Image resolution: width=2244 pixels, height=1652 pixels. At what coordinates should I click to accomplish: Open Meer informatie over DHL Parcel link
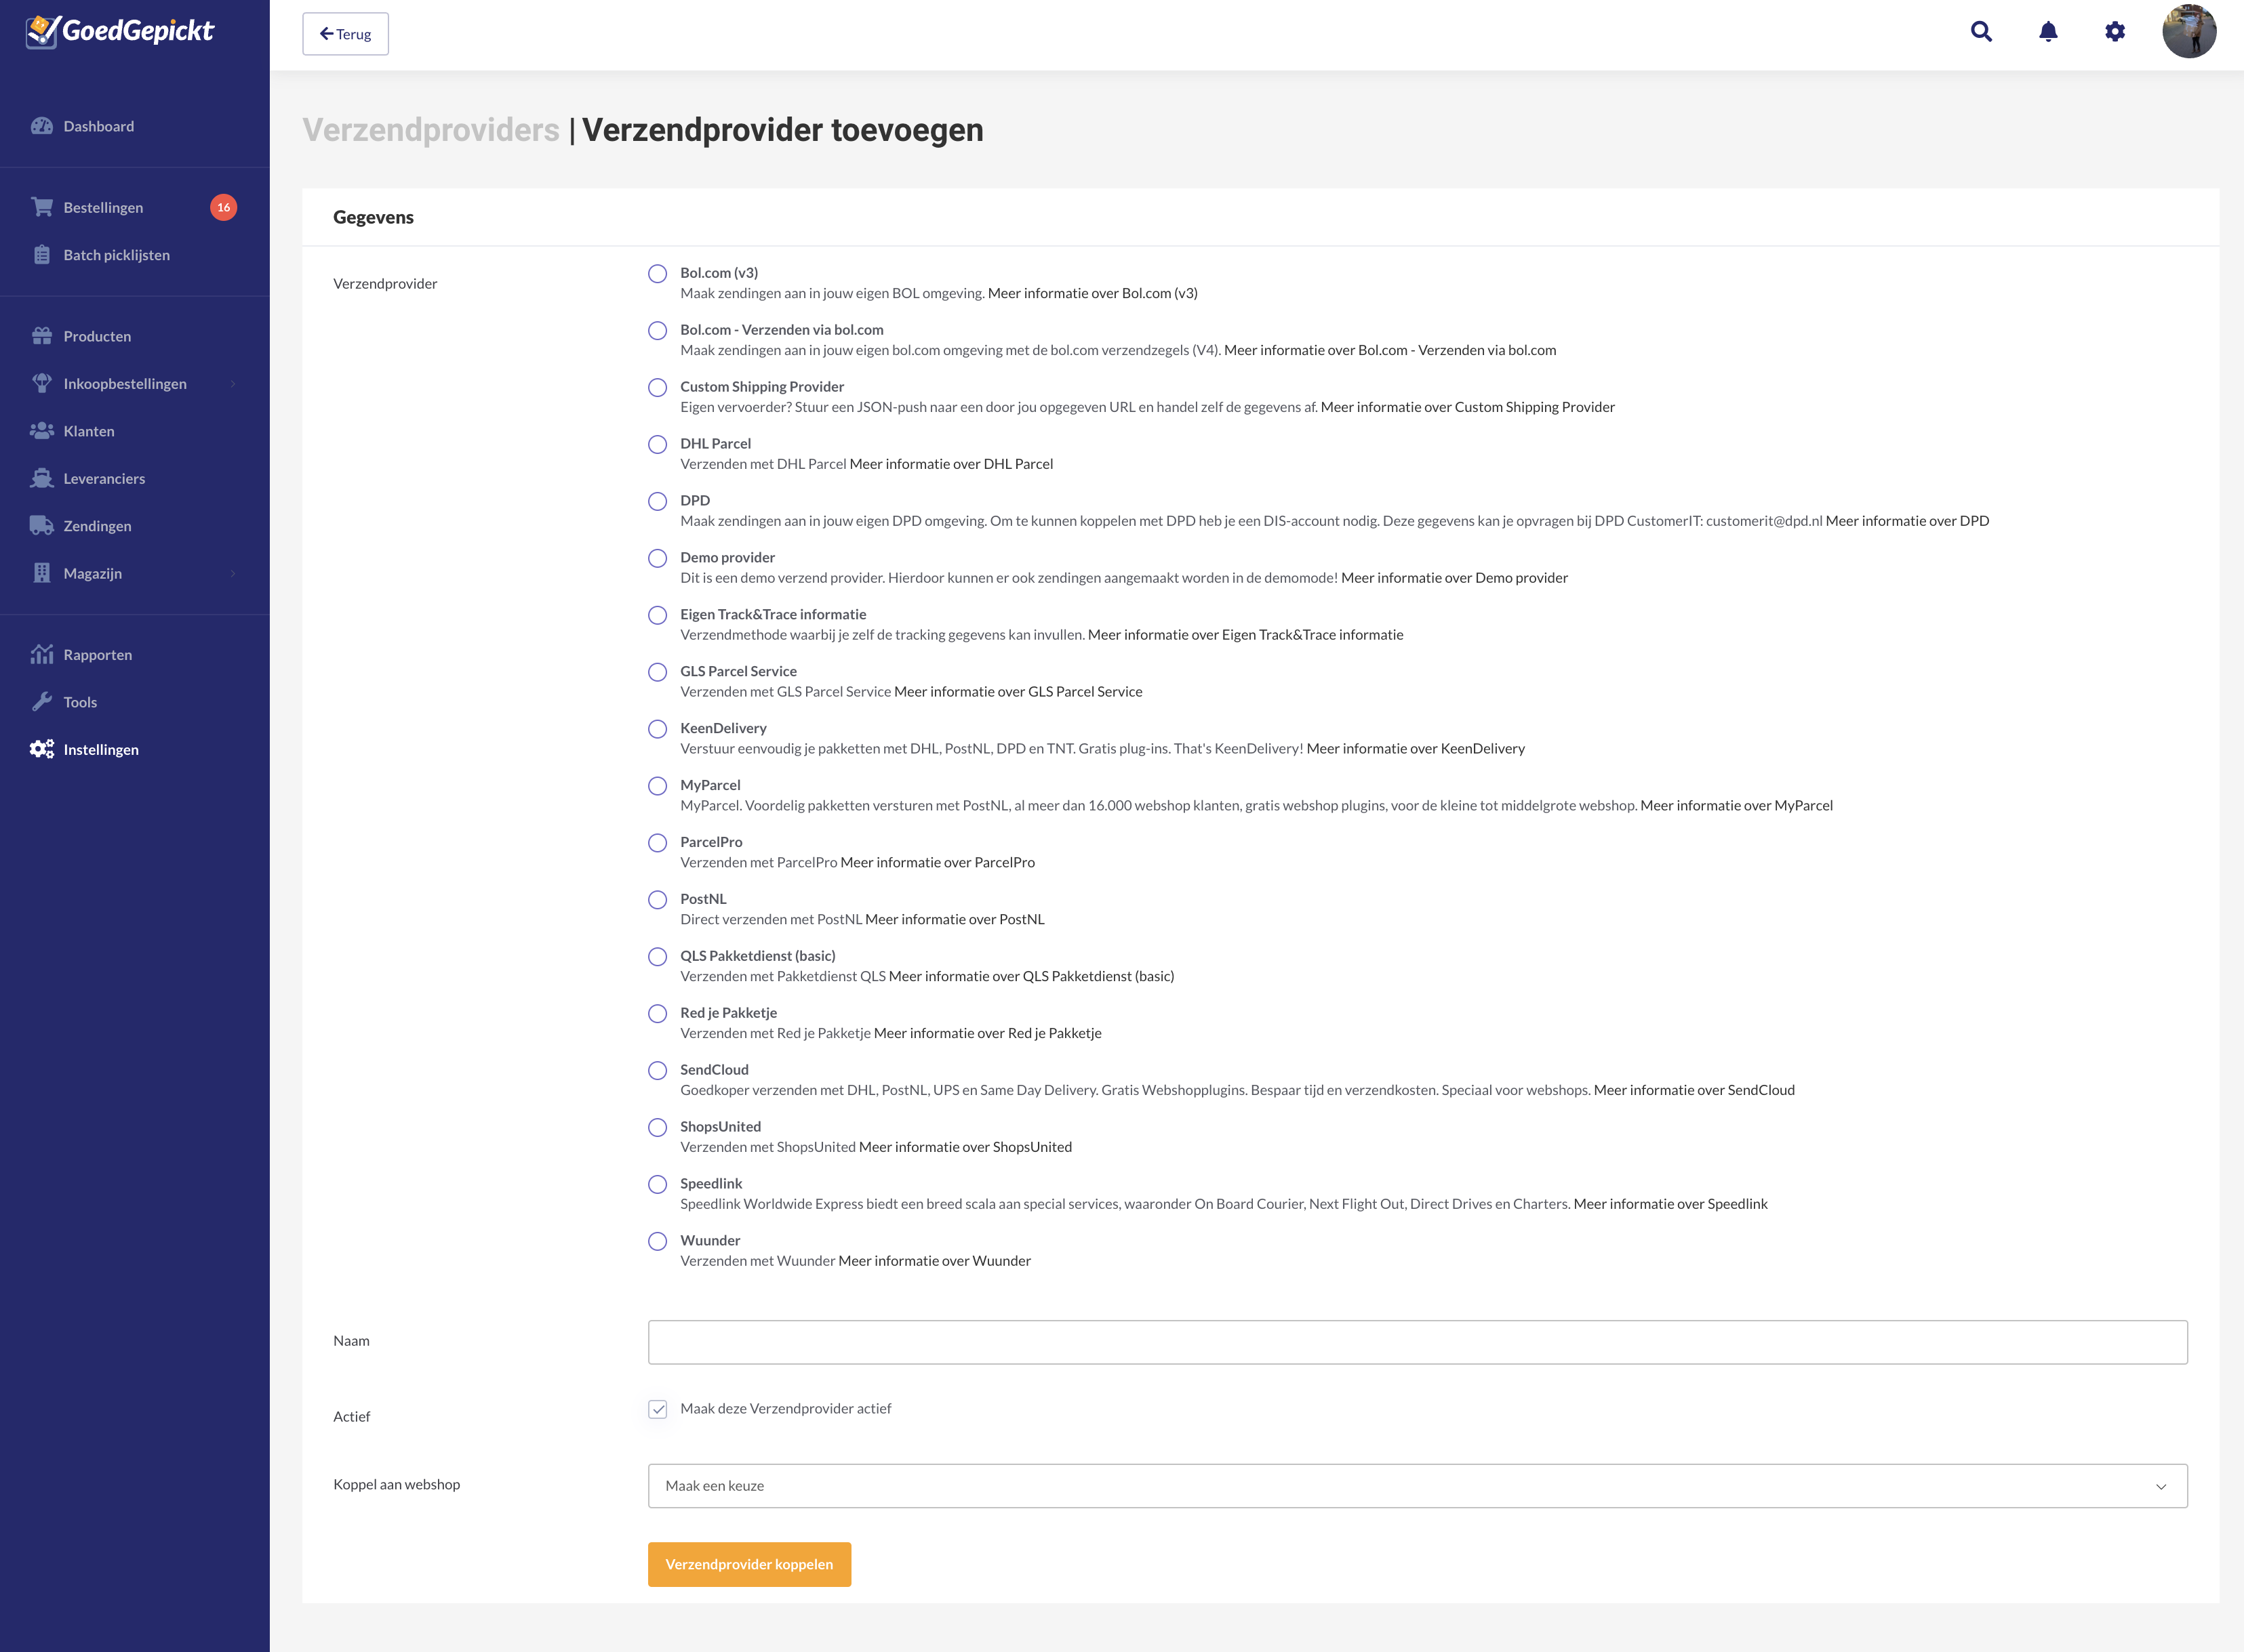951,464
